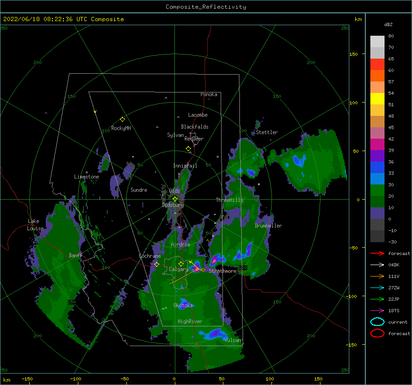
Task: Click the Banff label
Action: pyautogui.click(x=76, y=255)
